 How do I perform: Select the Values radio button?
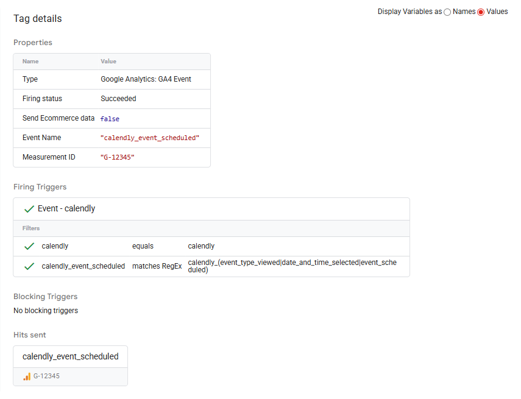click(x=481, y=12)
